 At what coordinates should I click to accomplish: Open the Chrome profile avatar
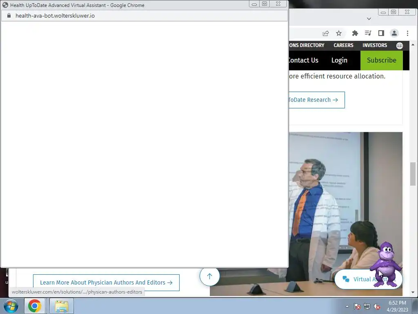pos(394,33)
